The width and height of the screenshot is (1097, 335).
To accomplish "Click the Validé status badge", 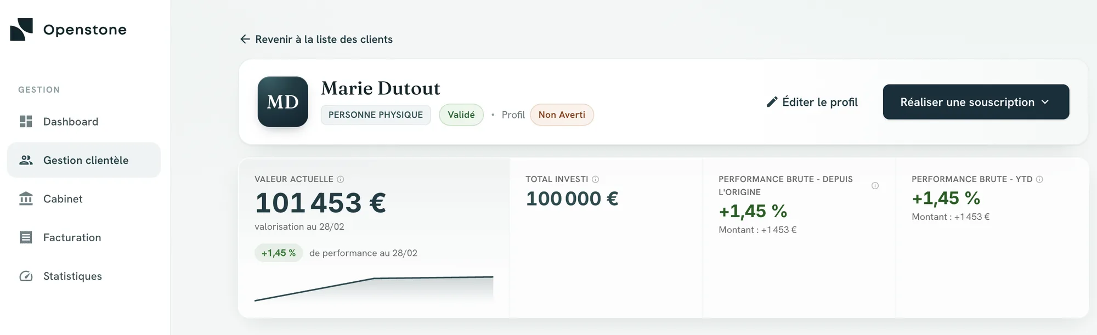I will point(461,115).
